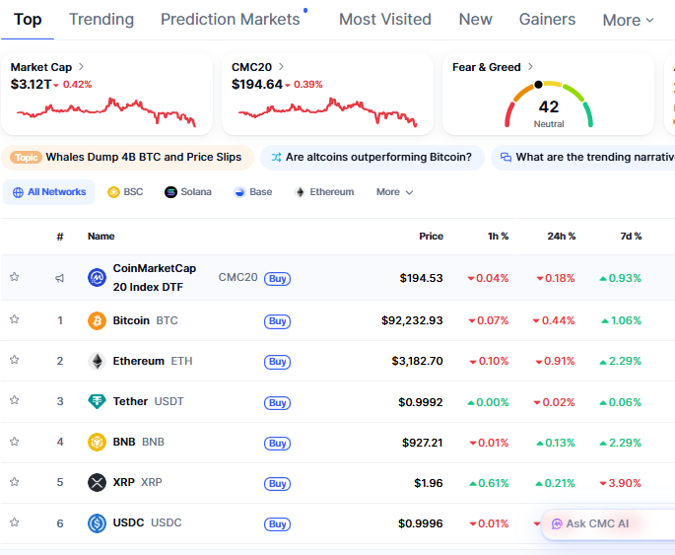
Task: Click the megaphone icon beside CMC20 row
Action: tap(60, 278)
